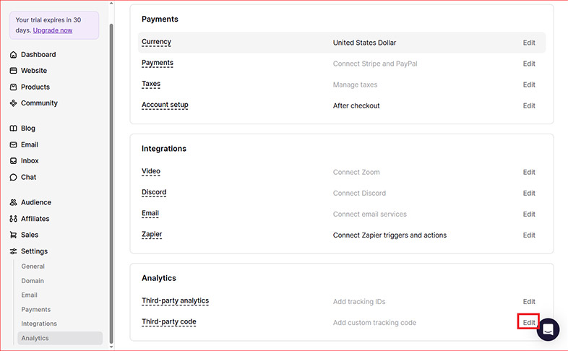
Task: Open the chat support bubble widget
Action: click(x=548, y=330)
